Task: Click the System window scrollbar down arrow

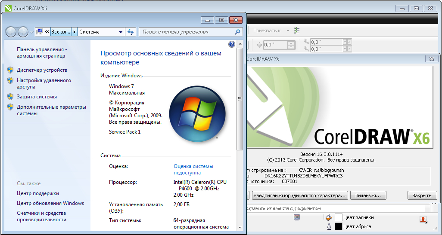Action: [240, 227]
